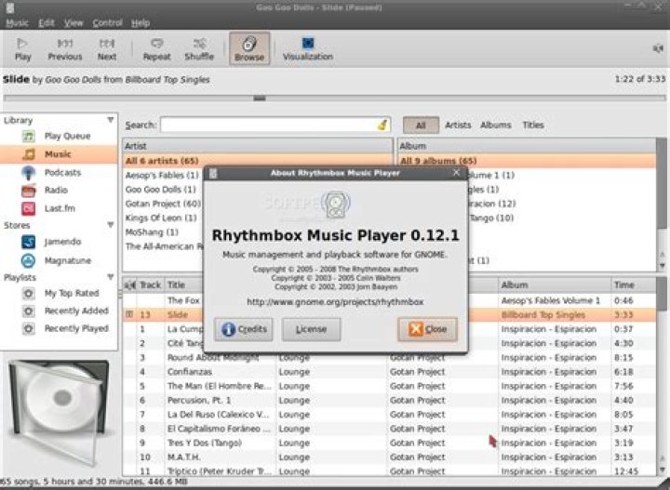Open My Top Rated playlist
The width and height of the screenshot is (670, 490).
(59, 293)
